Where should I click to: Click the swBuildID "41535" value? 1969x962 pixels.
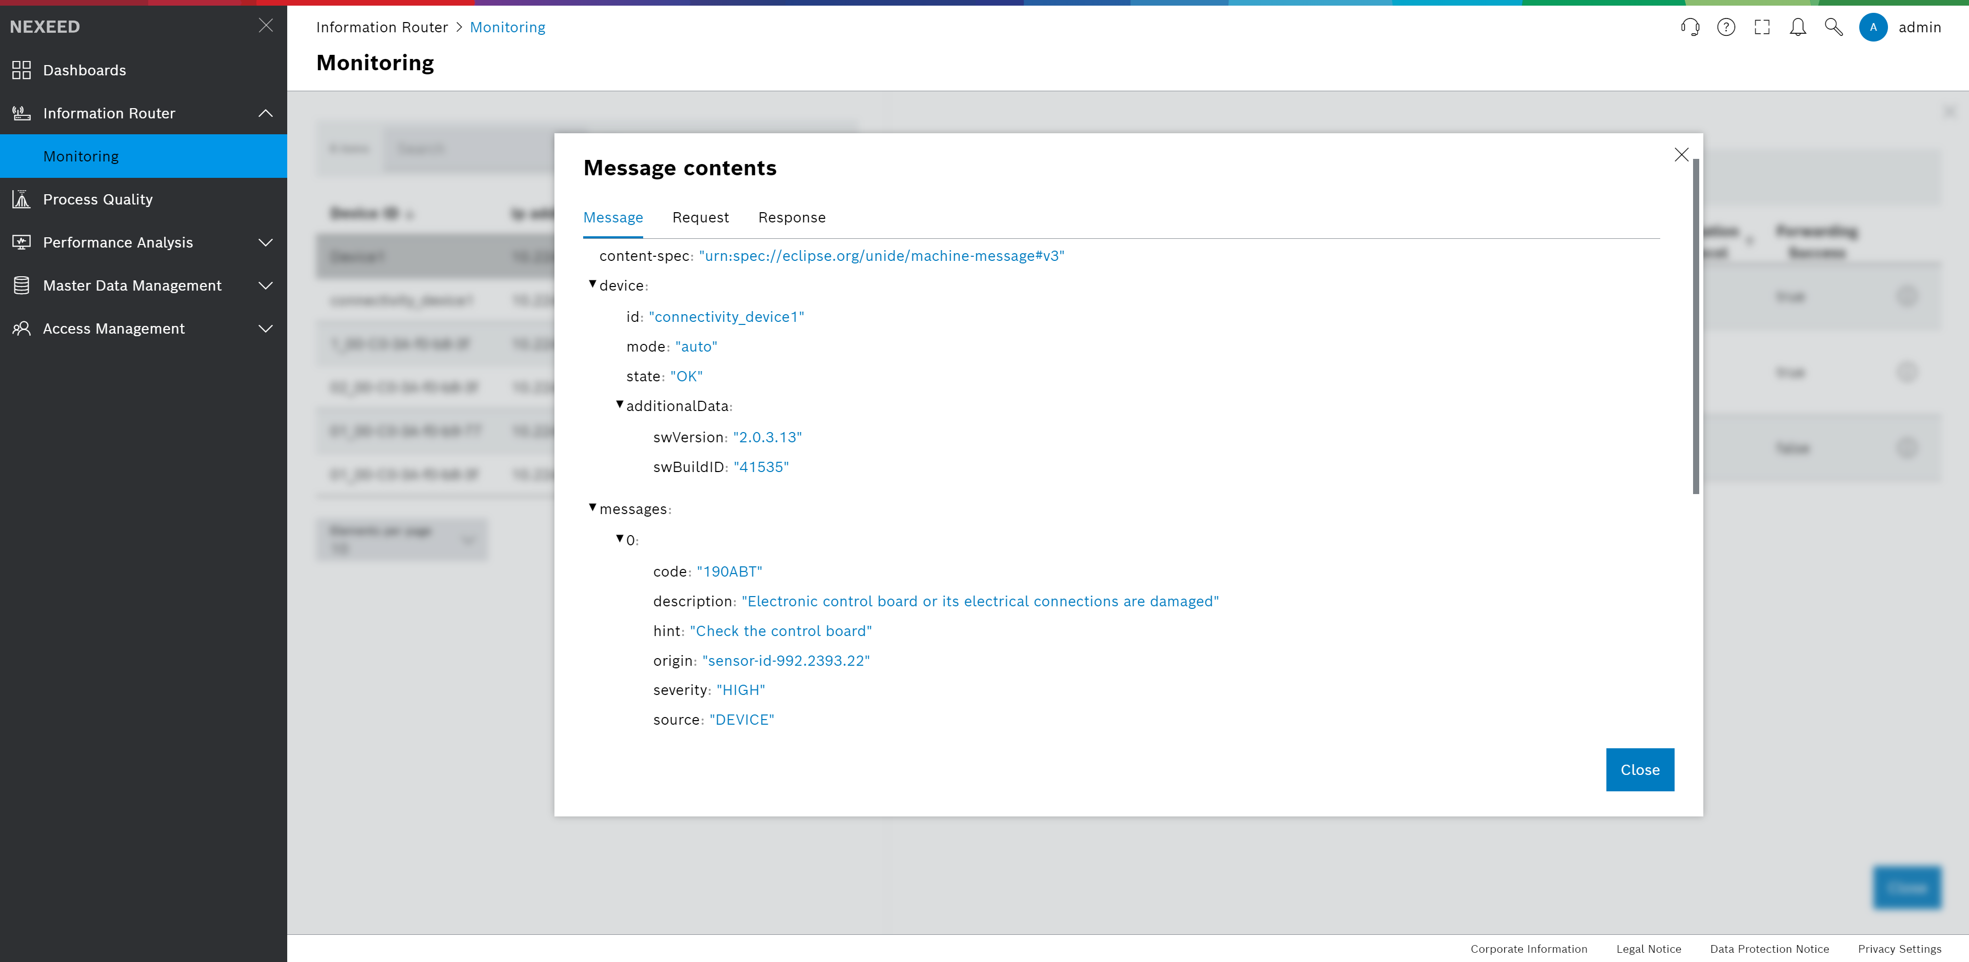click(761, 467)
